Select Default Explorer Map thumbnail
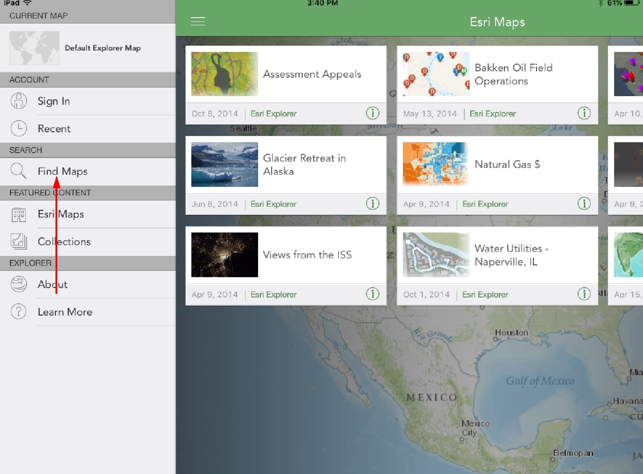Viewport: 643px width, 474px height. click(x=34, y=48)
